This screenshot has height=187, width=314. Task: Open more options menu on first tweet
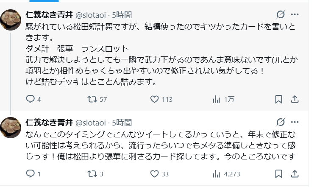pyautogui.click(x=295, y=14)
